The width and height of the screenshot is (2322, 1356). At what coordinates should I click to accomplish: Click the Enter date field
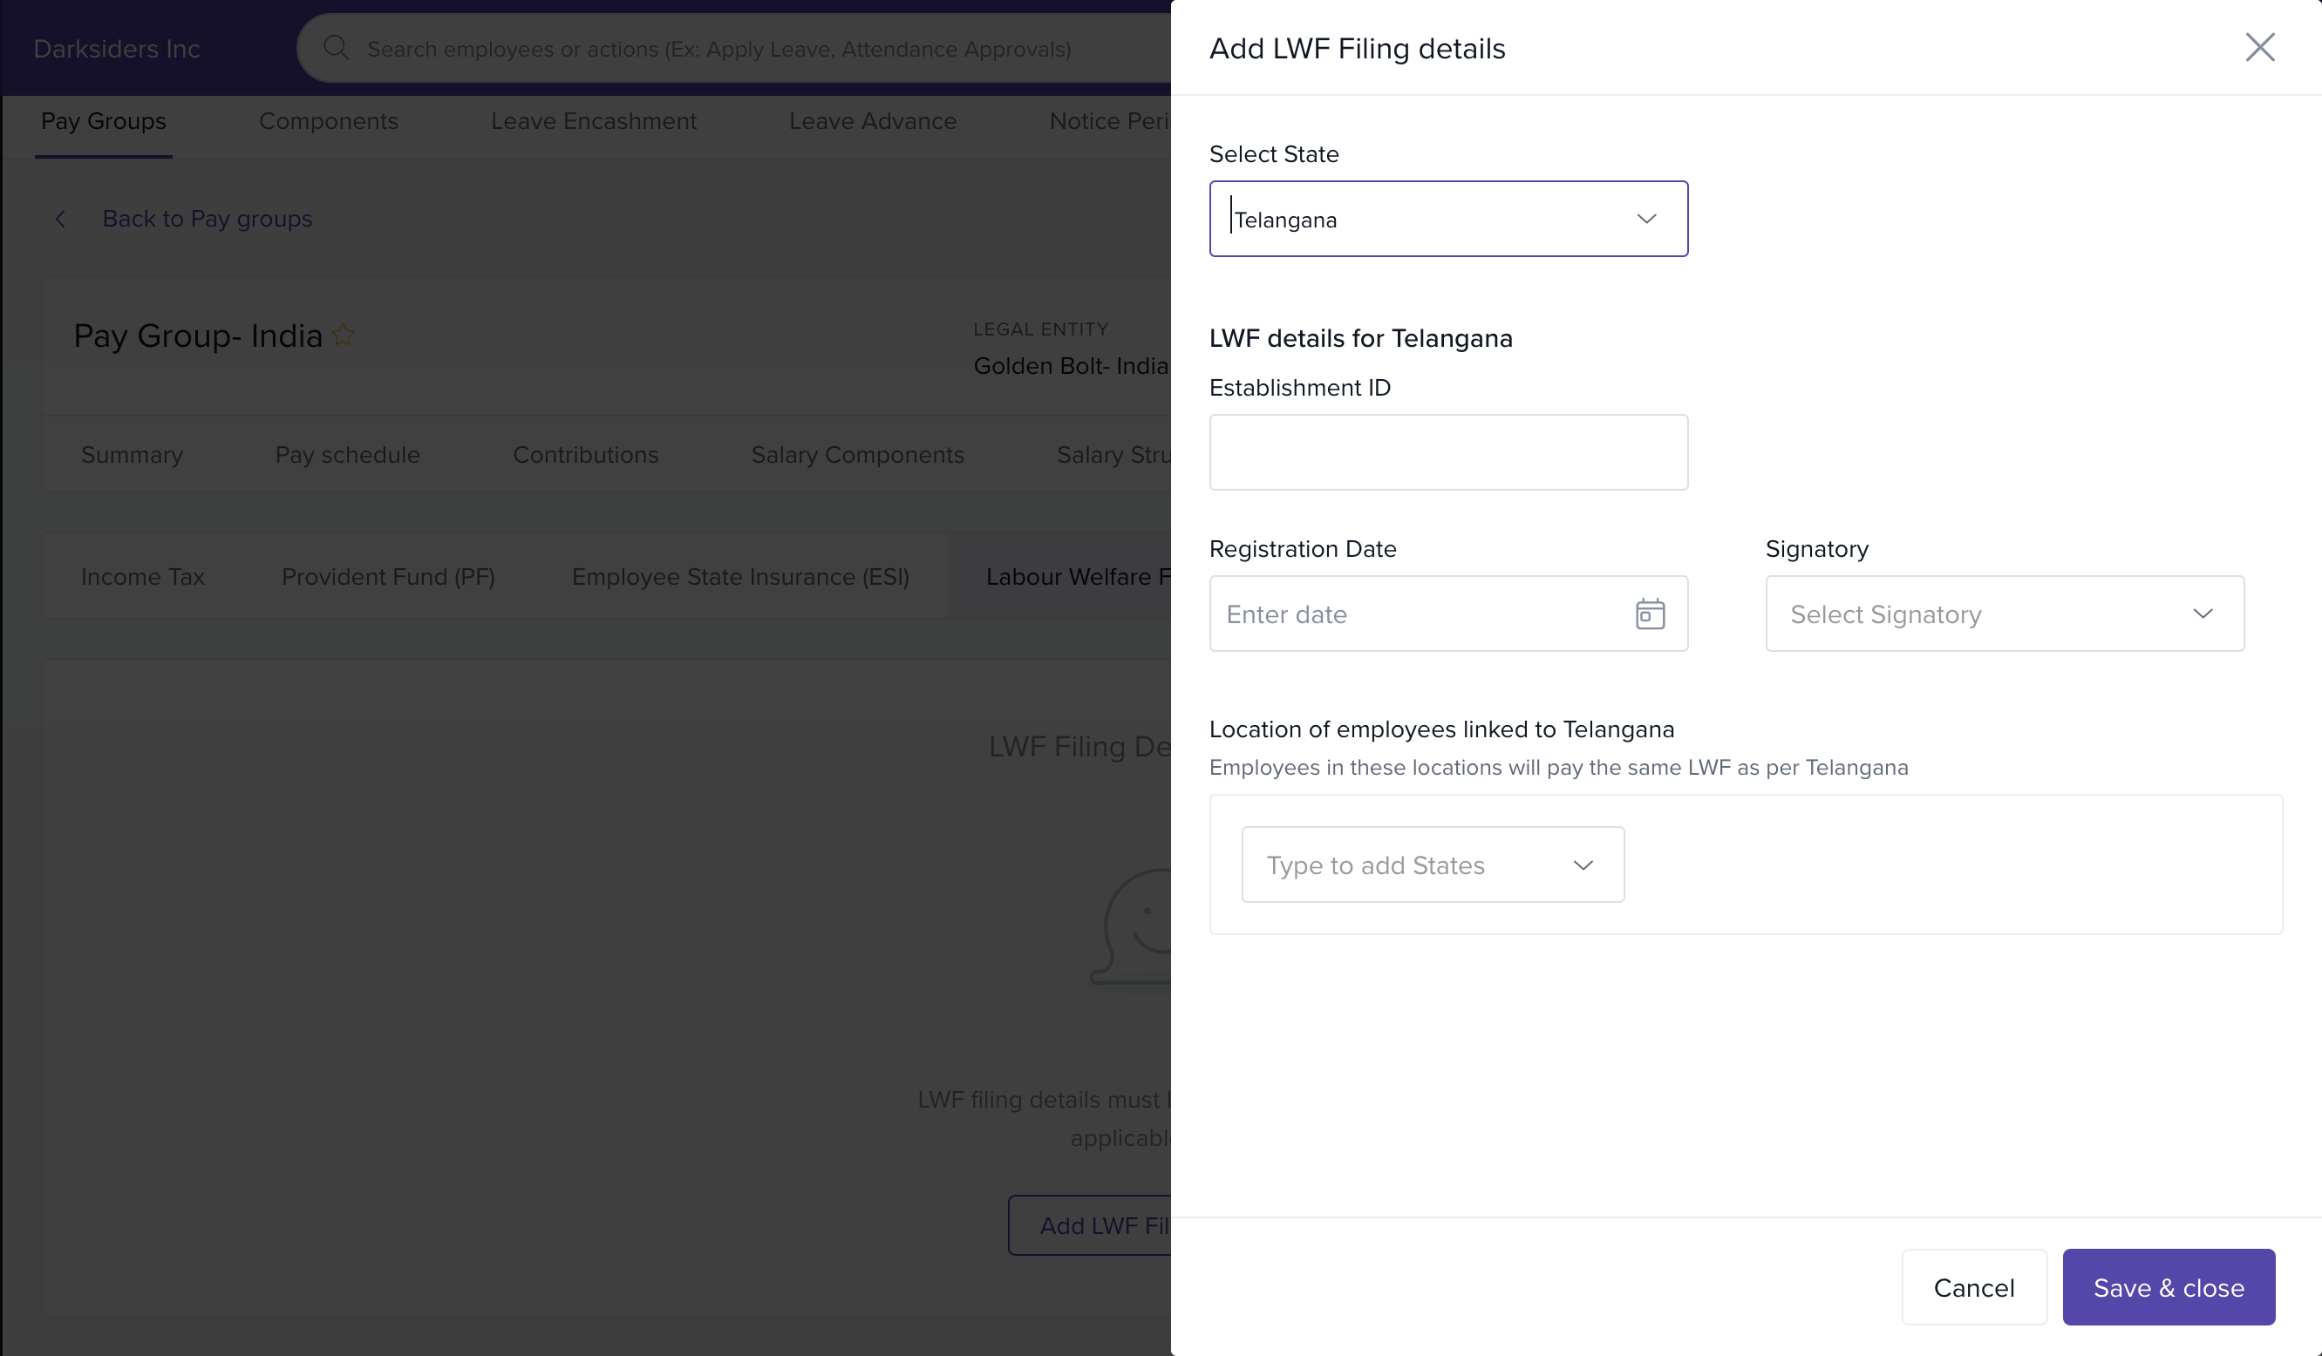coord(1419,614)
